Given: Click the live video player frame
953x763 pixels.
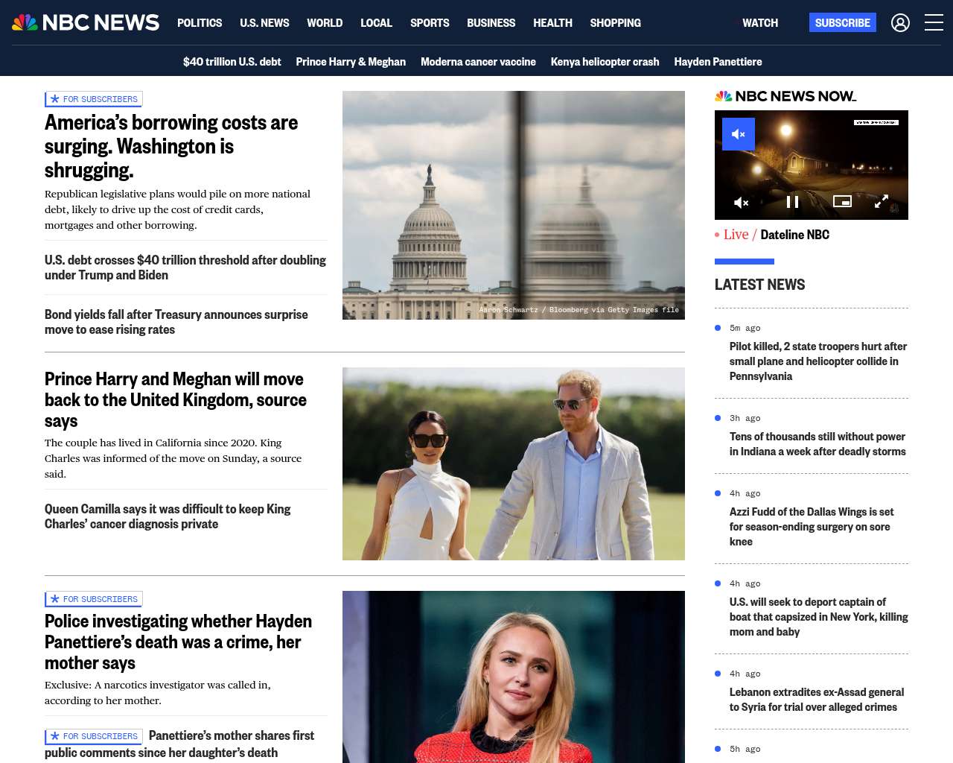Looking at the screenshot, I should point(812,165).
